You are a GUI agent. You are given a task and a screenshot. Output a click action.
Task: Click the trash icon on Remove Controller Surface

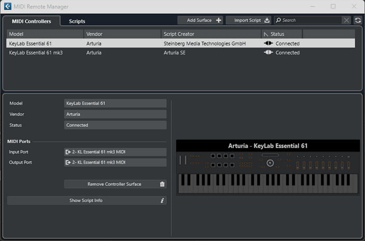[x=162, y=184]
